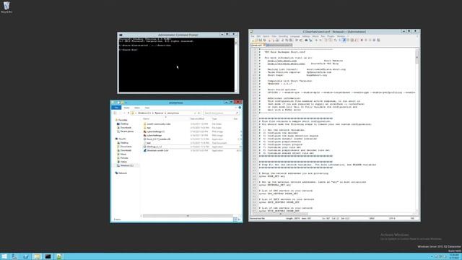Open the Plugins menu in Notepad++
The image size is (462, 260).
click(331, 36)
